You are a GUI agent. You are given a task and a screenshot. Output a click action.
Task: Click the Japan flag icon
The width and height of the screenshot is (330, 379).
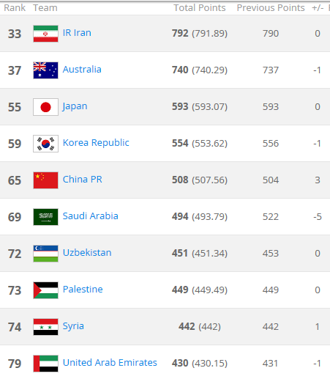coord(45,107)
